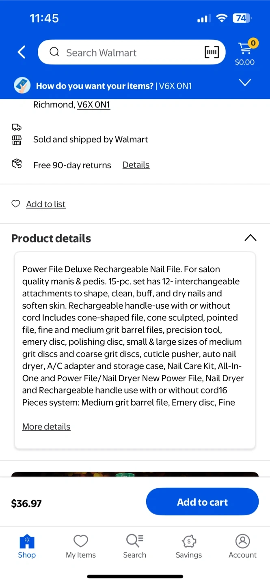Show More details of product description
This screenshot has width=270, height=584.
(x=46, y=427)
